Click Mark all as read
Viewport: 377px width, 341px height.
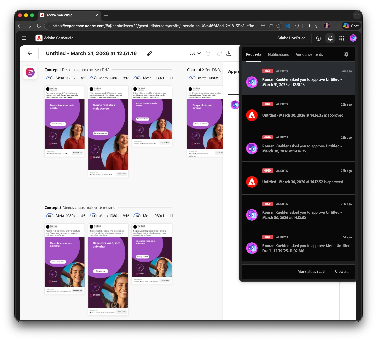(311, 272)
